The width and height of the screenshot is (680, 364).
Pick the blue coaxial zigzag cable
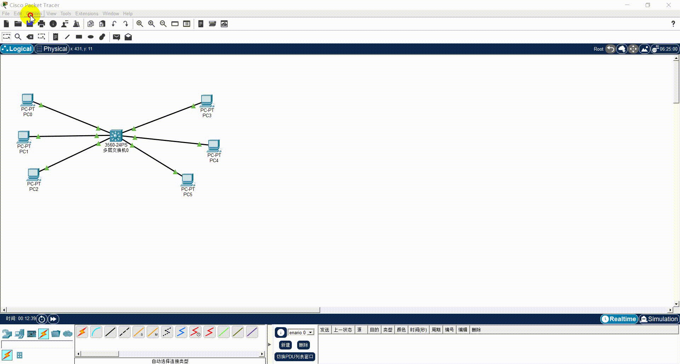click(181, 332)
